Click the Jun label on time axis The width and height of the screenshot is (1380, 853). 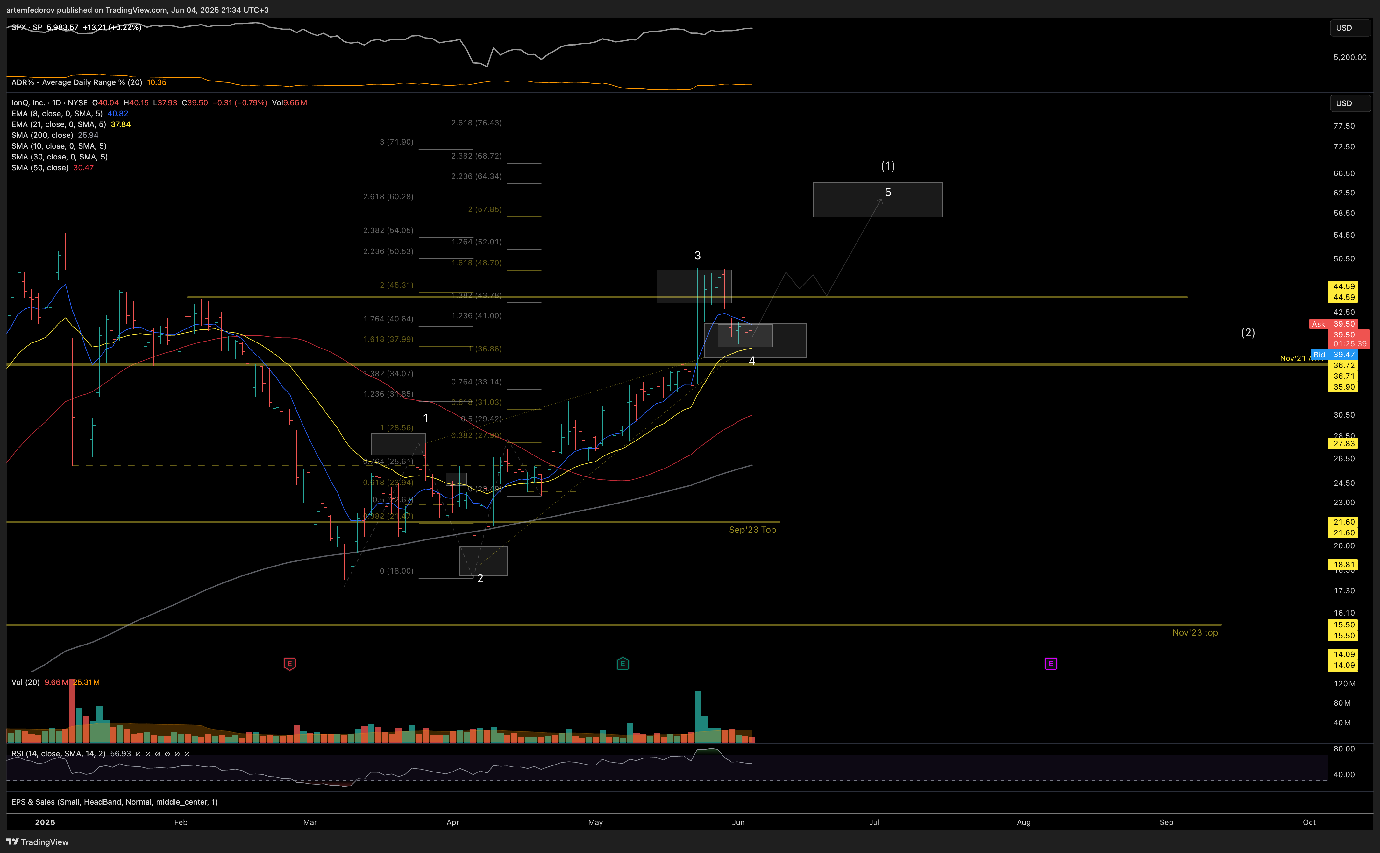coord(738,822)
